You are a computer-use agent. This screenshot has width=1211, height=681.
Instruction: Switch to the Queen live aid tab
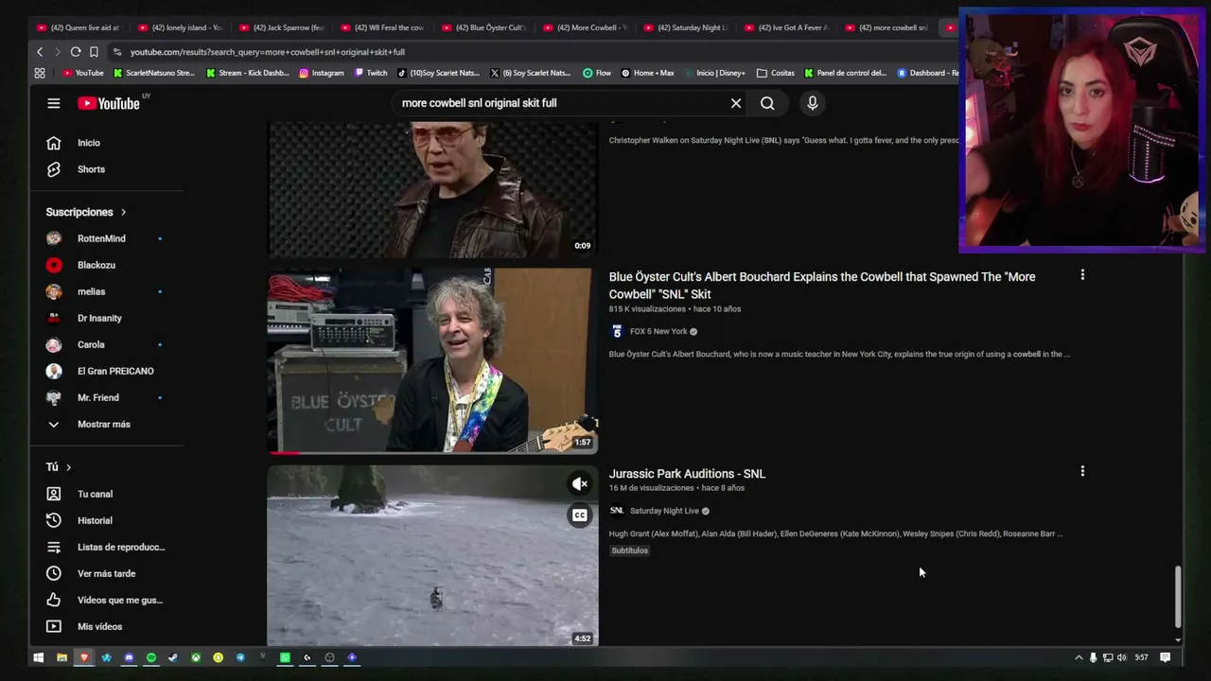click(x=79, y=27)
